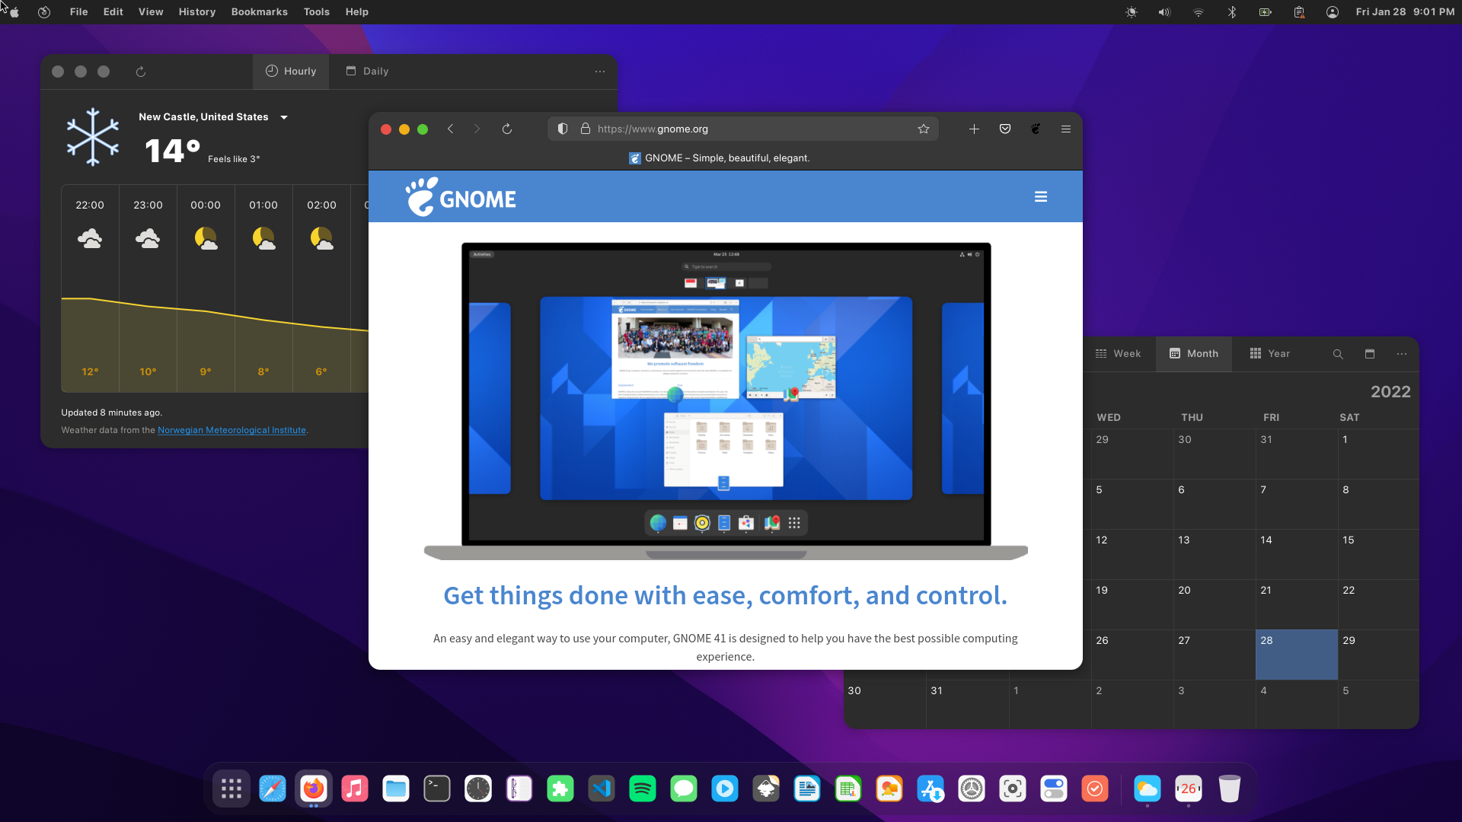
Task: Open Inkscape from the dock
Action: (x=766, y=789)
